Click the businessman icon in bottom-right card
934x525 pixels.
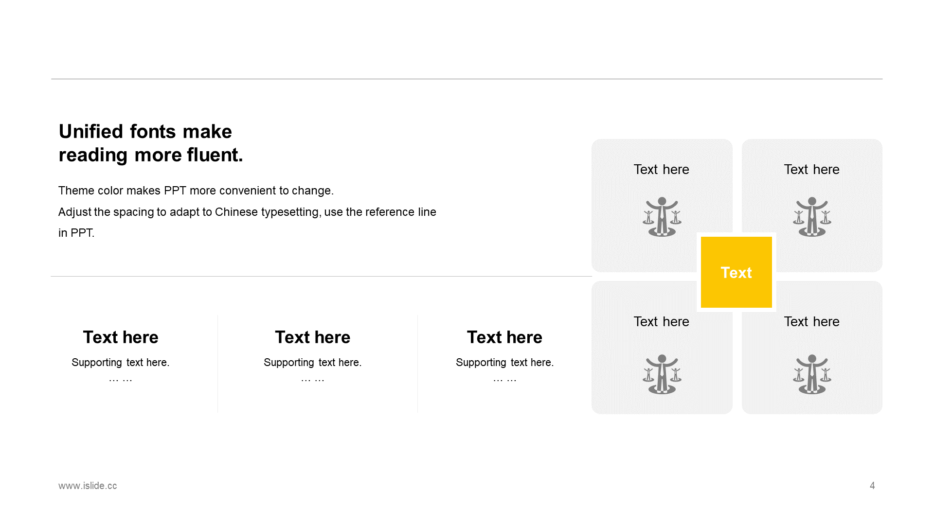point(812,374)
